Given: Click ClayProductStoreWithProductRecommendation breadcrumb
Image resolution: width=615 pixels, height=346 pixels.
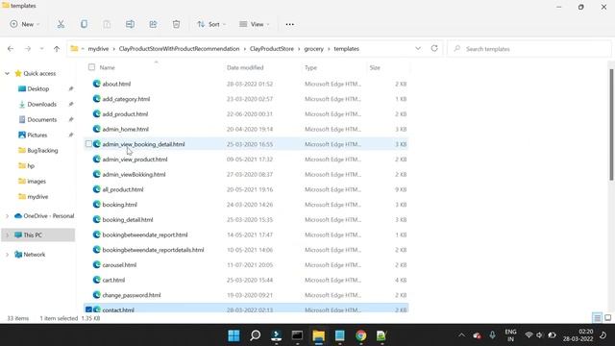Looking at the screenshot, I should click(x=179, y=49).
